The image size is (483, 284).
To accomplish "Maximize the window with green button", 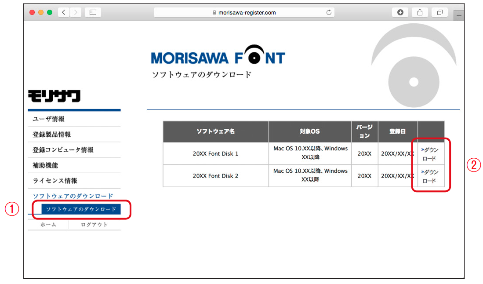I will 50,12.
